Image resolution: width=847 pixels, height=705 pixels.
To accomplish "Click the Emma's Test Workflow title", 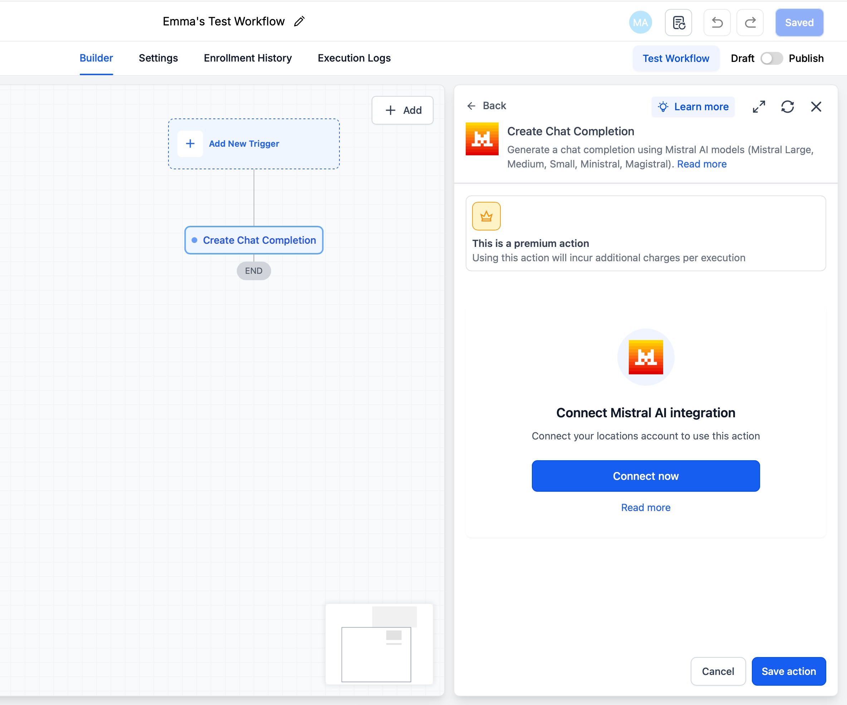I will pyautogui.click(x=224, y=21).
